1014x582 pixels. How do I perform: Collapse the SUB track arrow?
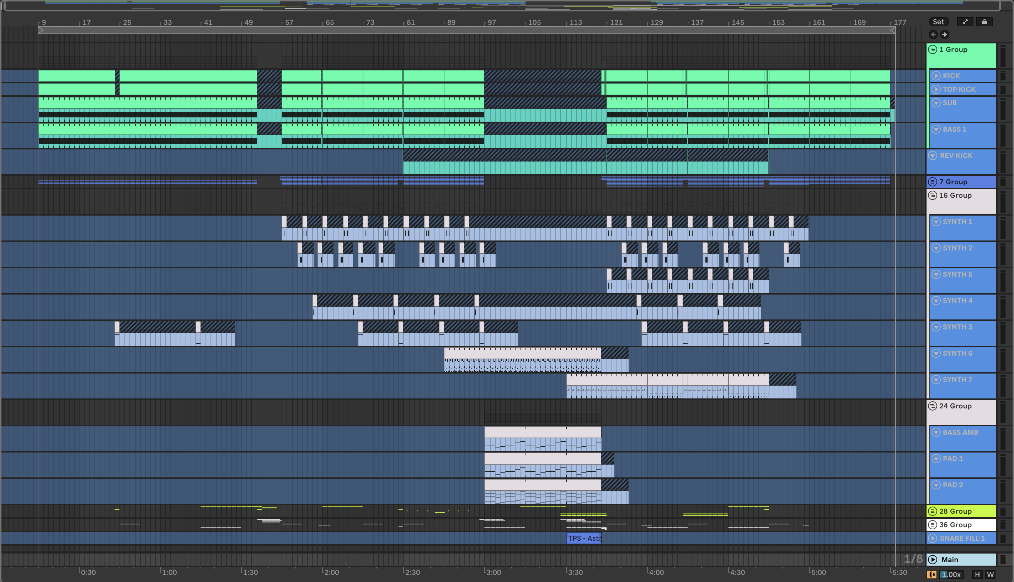point(936,103)
